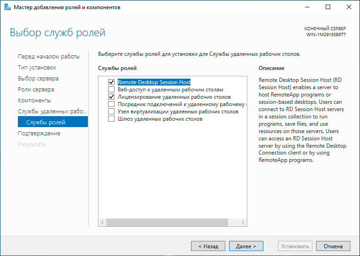Click the Назад button
The width and height of the screenshot is (360, 256).
tap(208, 246)
